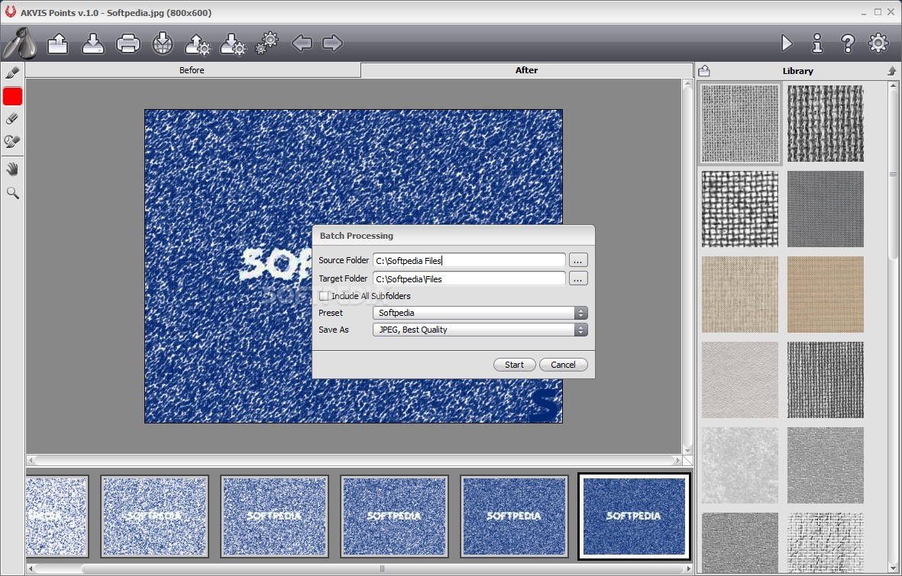Viewport: 902px width, 576px height.
Task: Click the Save presets icon with gear
Action: [x=233, y=44]
